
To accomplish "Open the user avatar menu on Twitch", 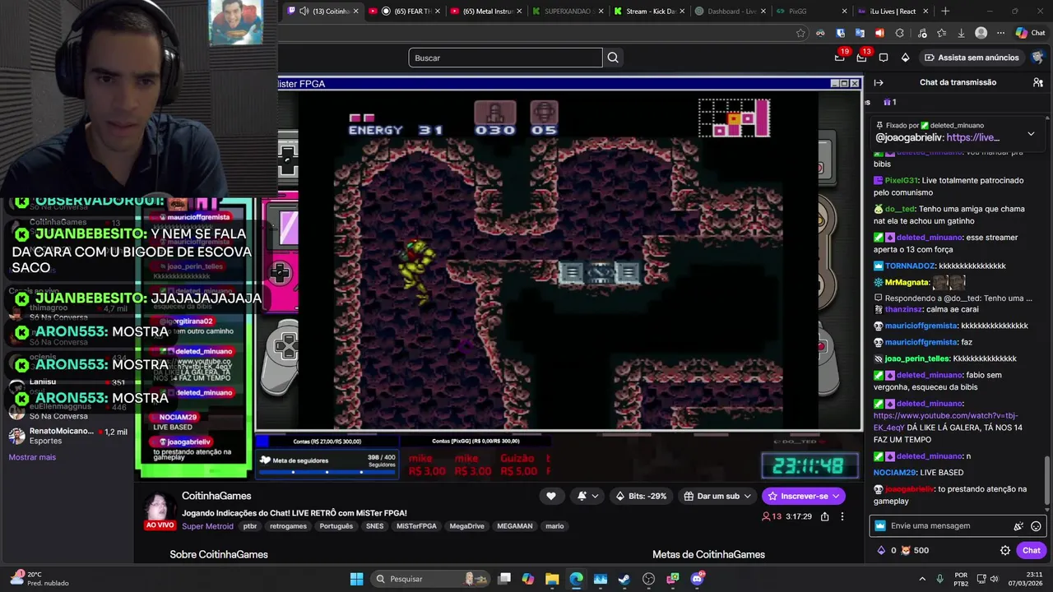I will (x=1037, y=58).
